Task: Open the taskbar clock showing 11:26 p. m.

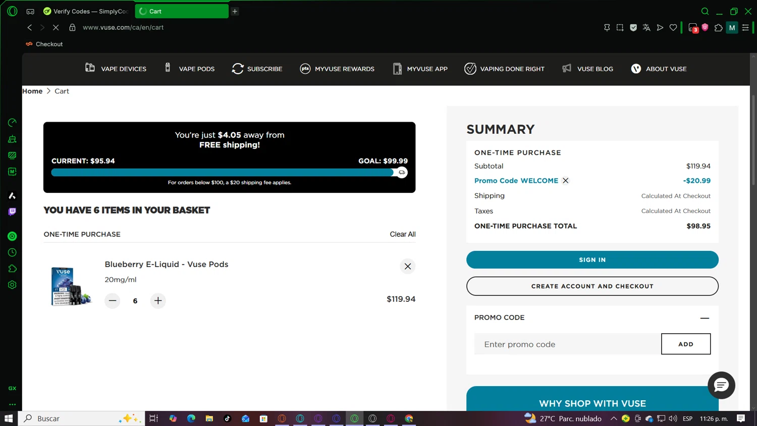Action: [x=714, y=418]
